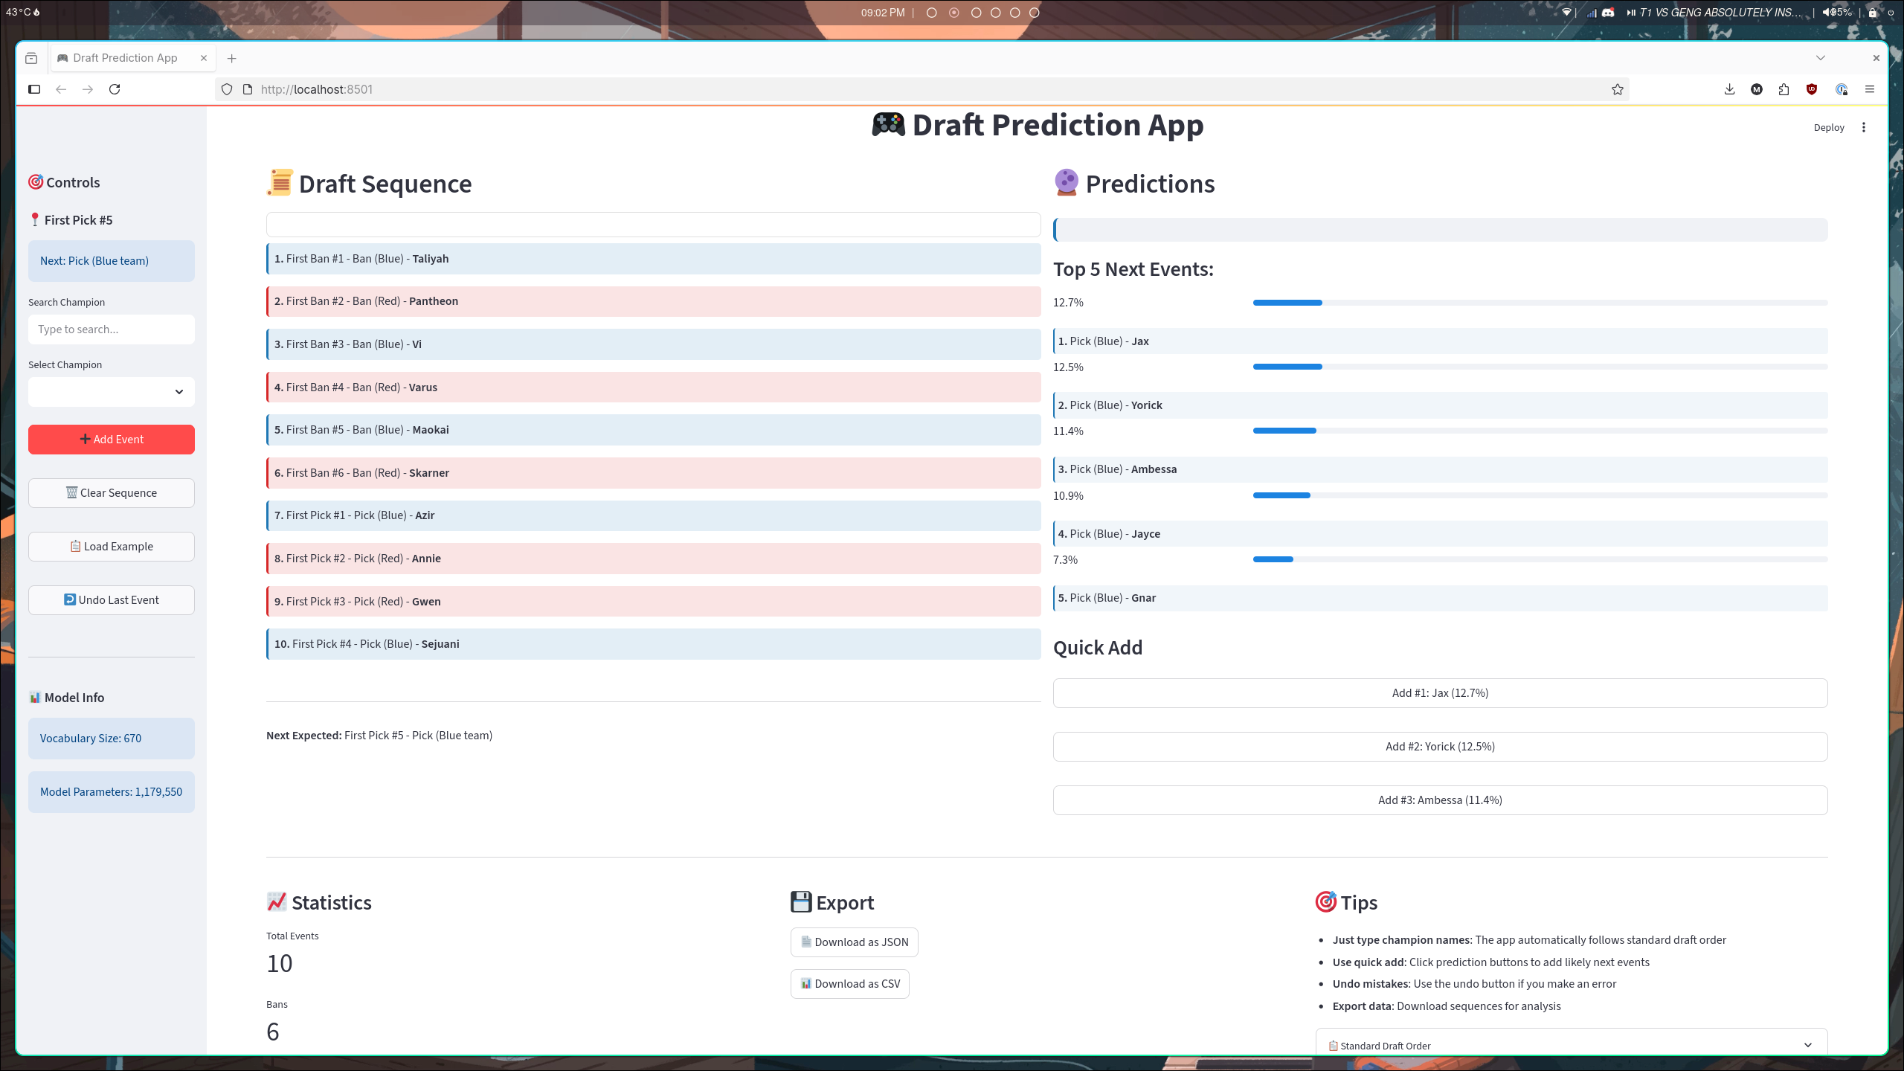The width and height of the screenshot is (1904, 1071).
Task: Open a new browser tab
Action: coord(232,58)
